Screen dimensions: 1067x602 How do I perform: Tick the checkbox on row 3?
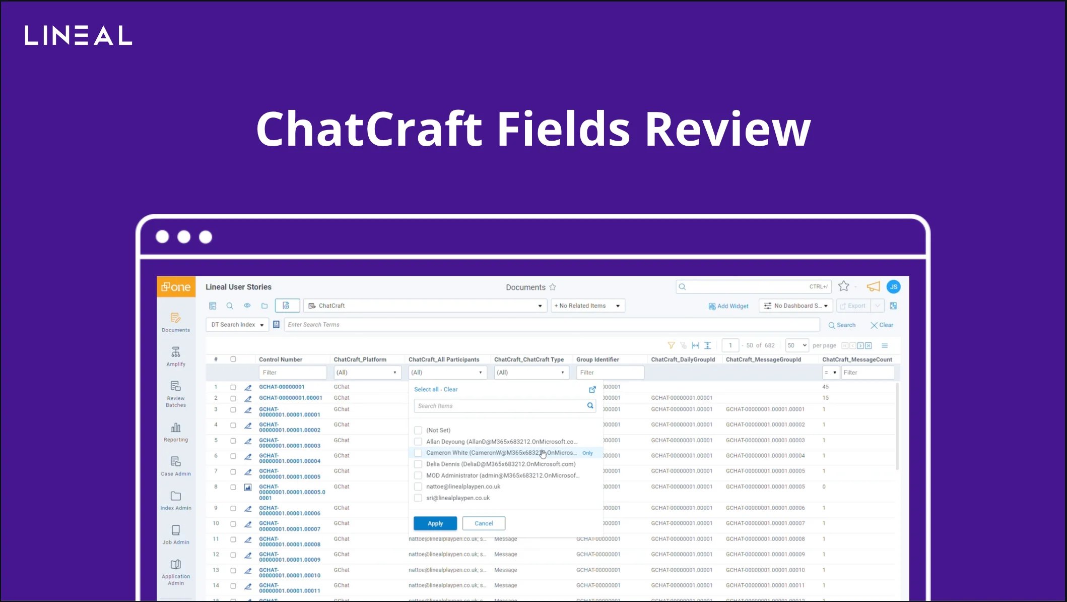click(x=233, y=409)
